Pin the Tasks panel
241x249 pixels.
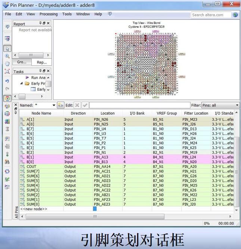click(40, 71)
